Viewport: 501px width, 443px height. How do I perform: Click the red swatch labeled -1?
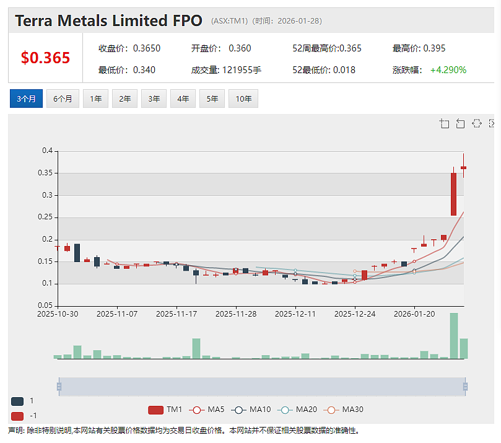[x=17, y=416]
